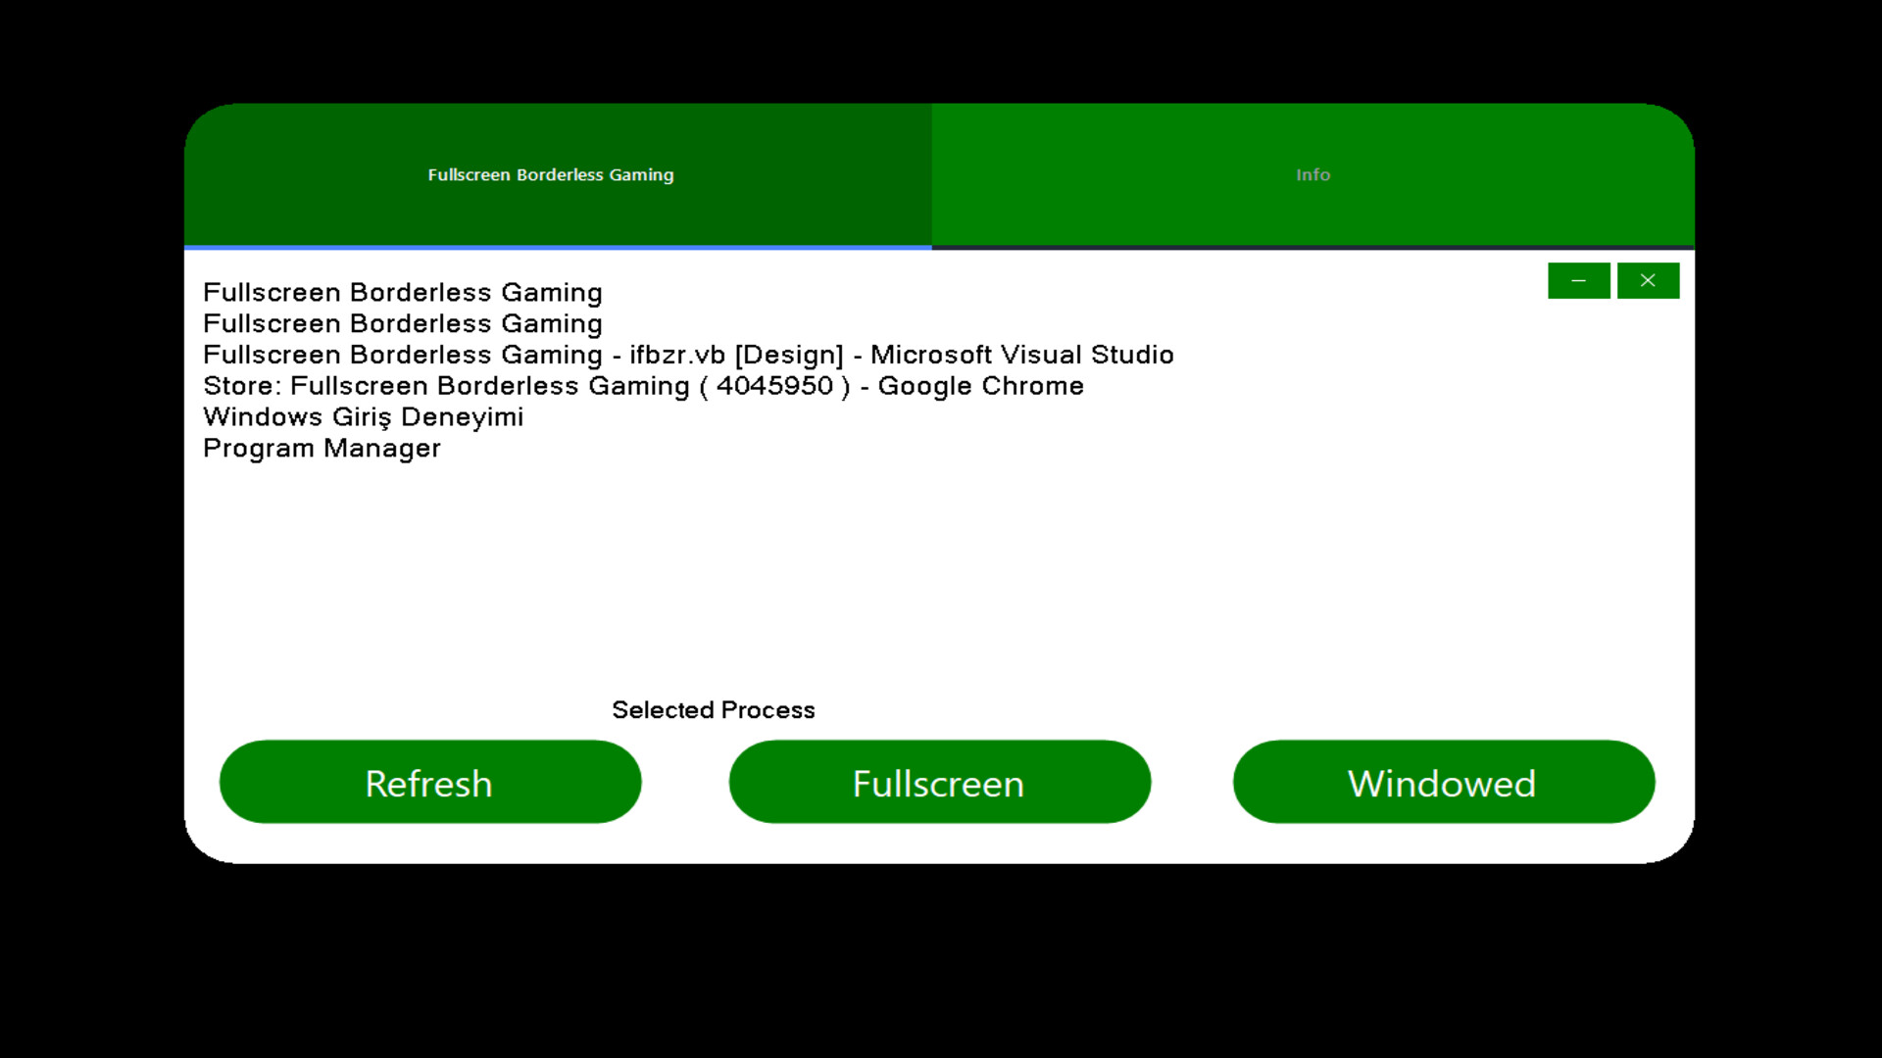
Task: Click the Windowed button
Action: [x=1442, y=782]
